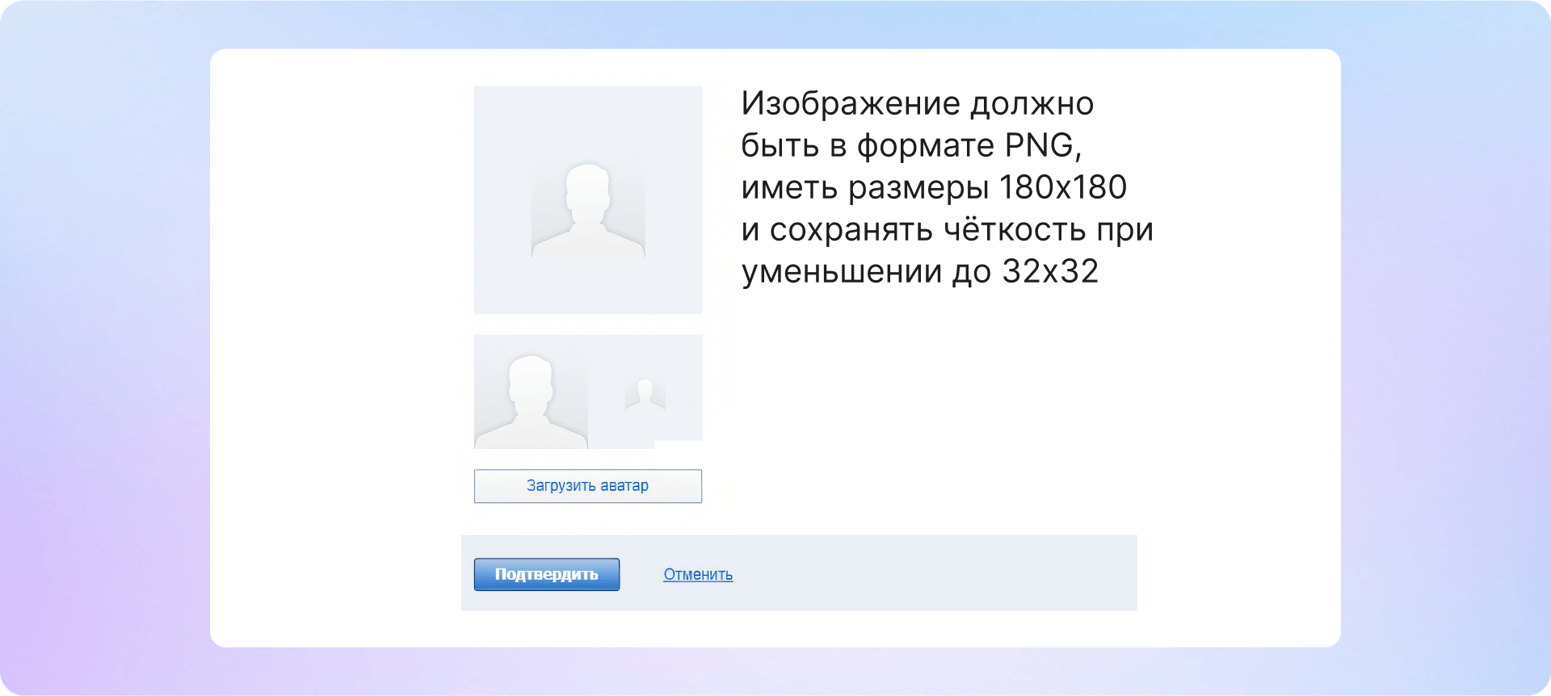This screenshot has width=1551, height=696.
Task: Select the smallest avatar silhouette thumbnail
Action: (645, 396)
